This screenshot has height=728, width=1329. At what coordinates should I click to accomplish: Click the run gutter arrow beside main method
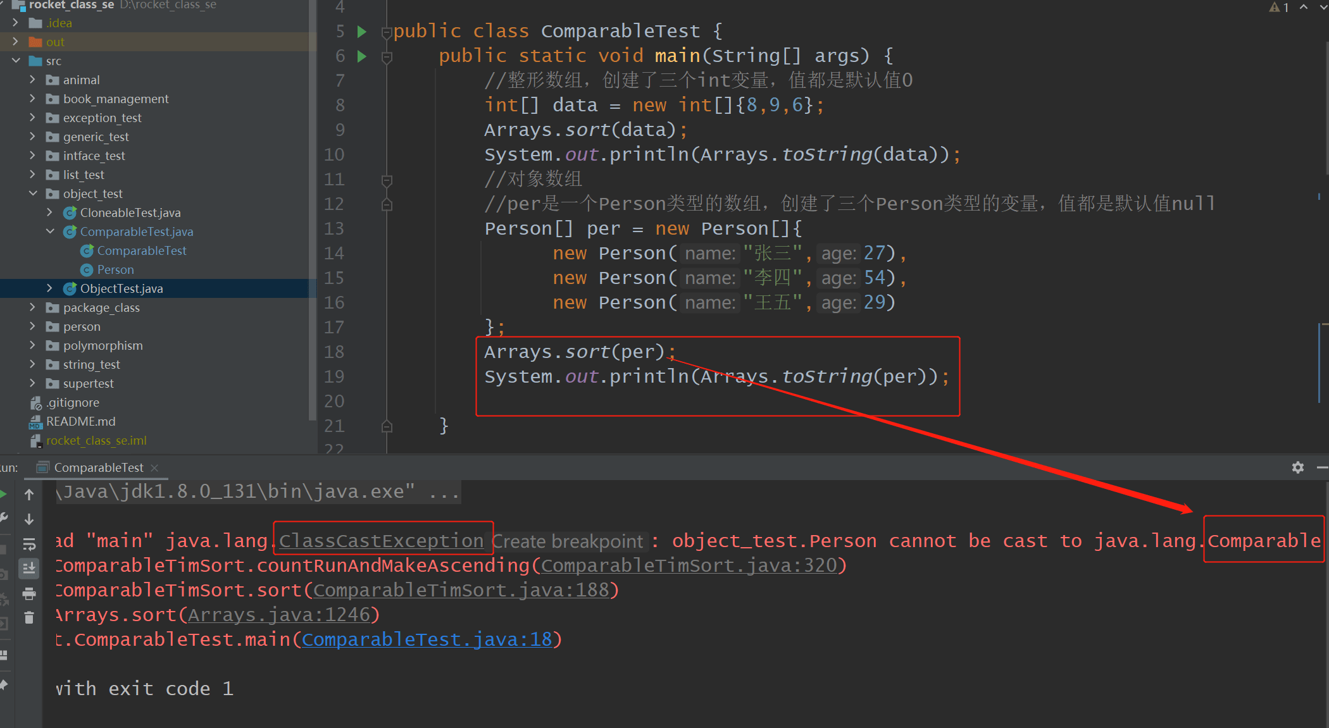click(362, 56)
